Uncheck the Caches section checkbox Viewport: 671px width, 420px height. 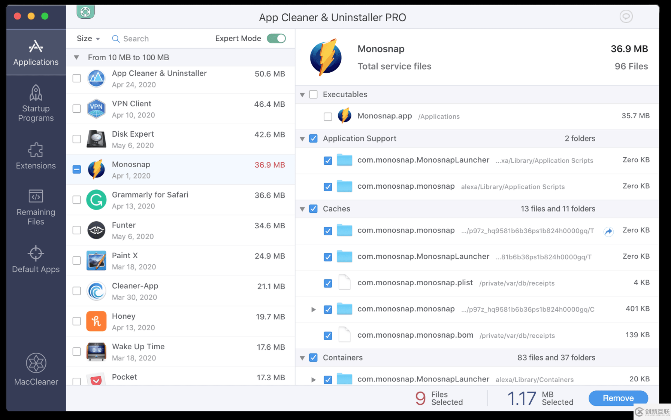(313, 209)
